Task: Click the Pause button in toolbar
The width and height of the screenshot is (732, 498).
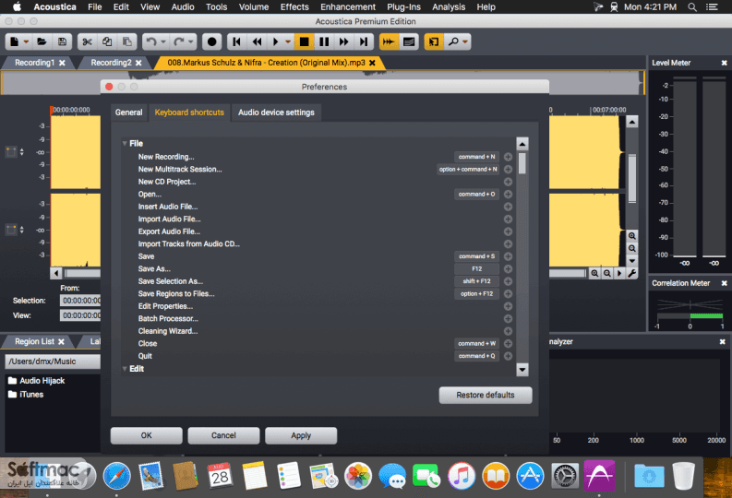Action: point(324,42)
